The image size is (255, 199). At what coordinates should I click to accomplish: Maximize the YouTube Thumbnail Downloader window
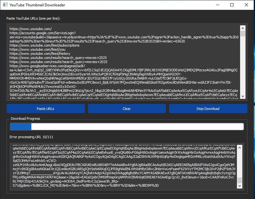(232, 5)
